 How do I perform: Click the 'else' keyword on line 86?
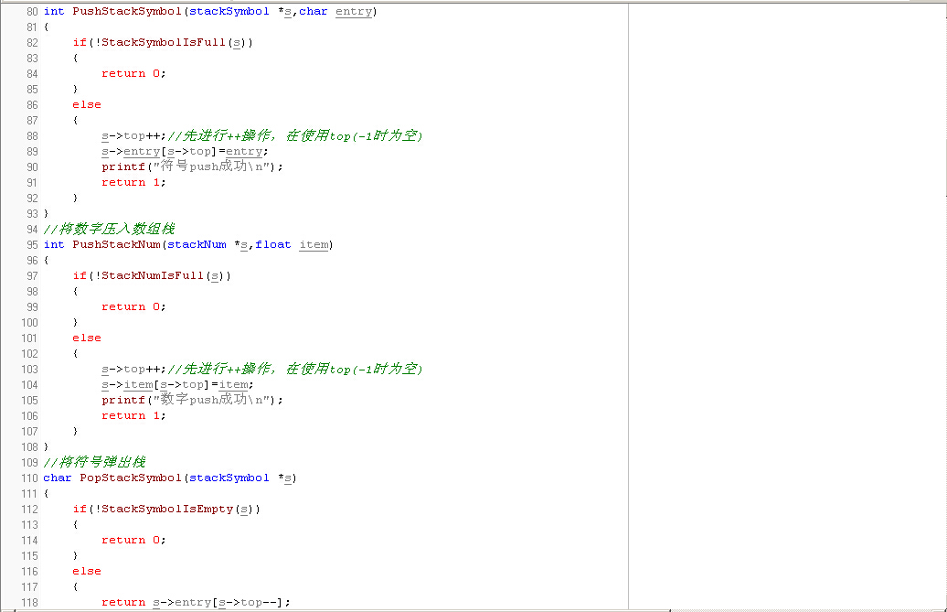coord(87,104)
